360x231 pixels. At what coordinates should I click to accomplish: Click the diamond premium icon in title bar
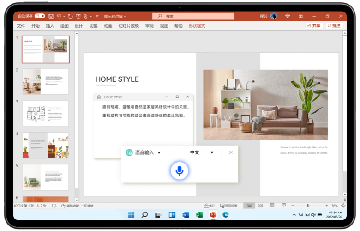[288, 16]
